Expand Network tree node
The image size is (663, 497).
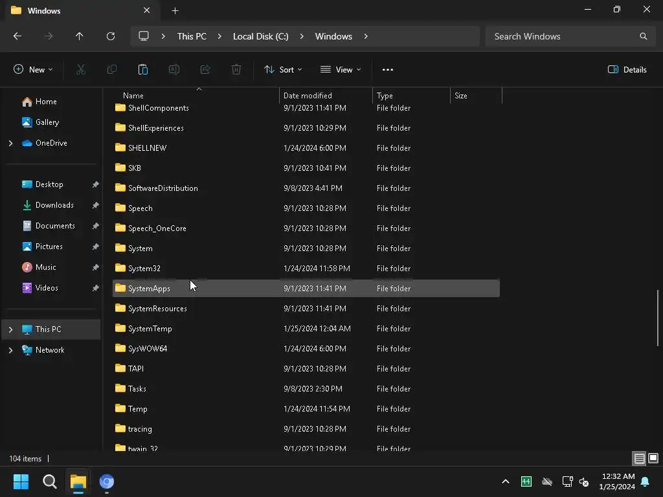[x=10, y=350]
